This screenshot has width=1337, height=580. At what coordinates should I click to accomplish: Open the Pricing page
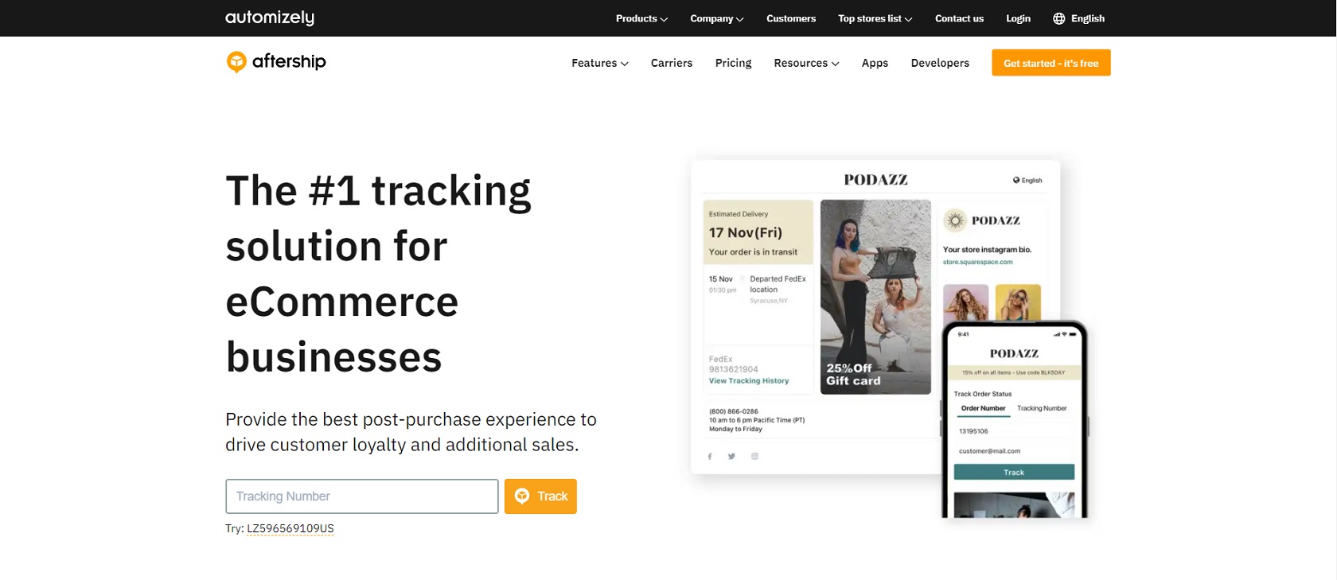(733, 63)
